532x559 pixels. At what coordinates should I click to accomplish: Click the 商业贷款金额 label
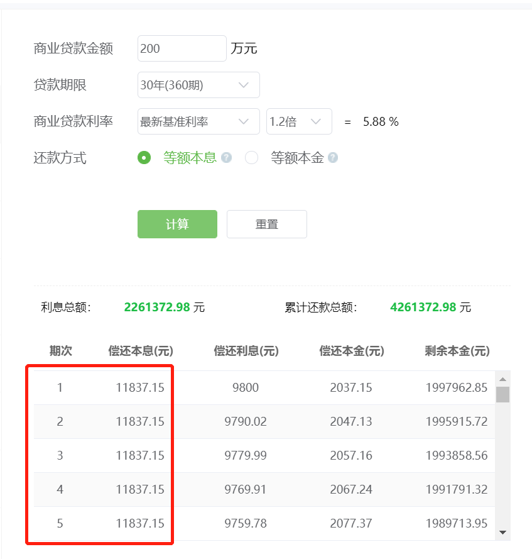tap(73, 48)
